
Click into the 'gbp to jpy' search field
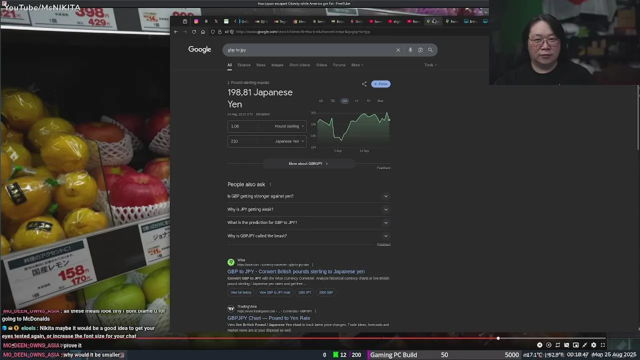tap(310, 50)
